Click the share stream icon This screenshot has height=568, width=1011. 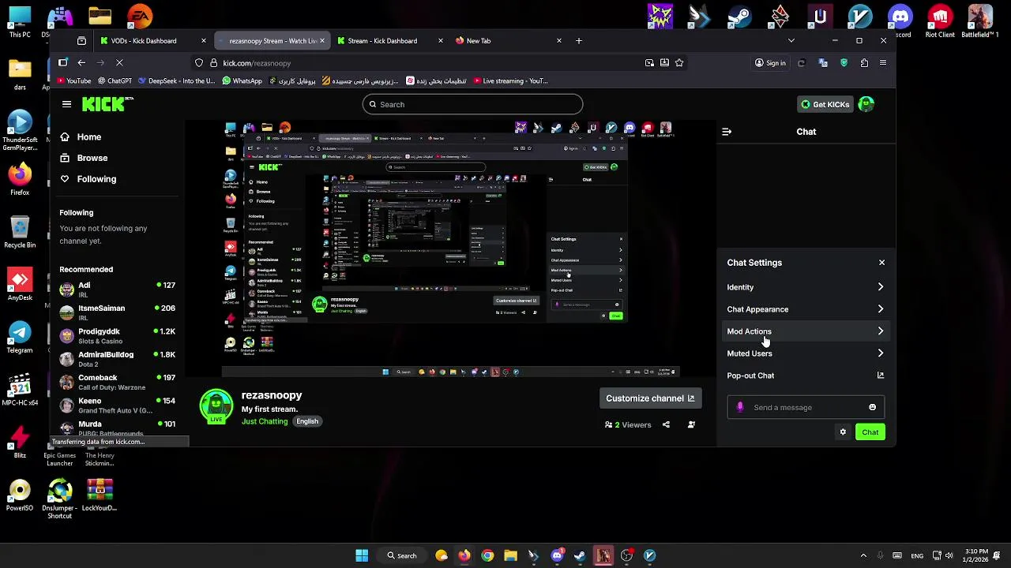pyautogui.click(x=666, y=425)
